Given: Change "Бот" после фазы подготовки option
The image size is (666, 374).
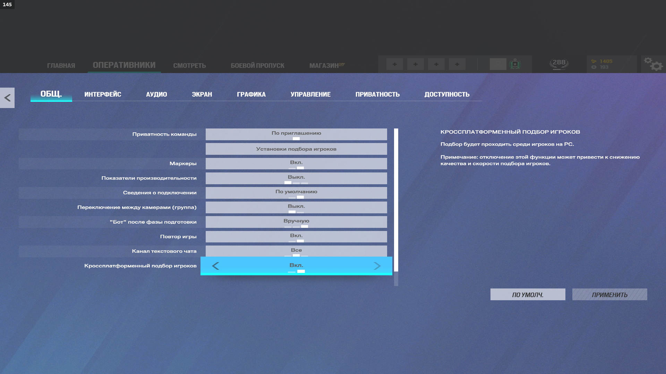Looking at the screenshot, I should coord(296,222).
